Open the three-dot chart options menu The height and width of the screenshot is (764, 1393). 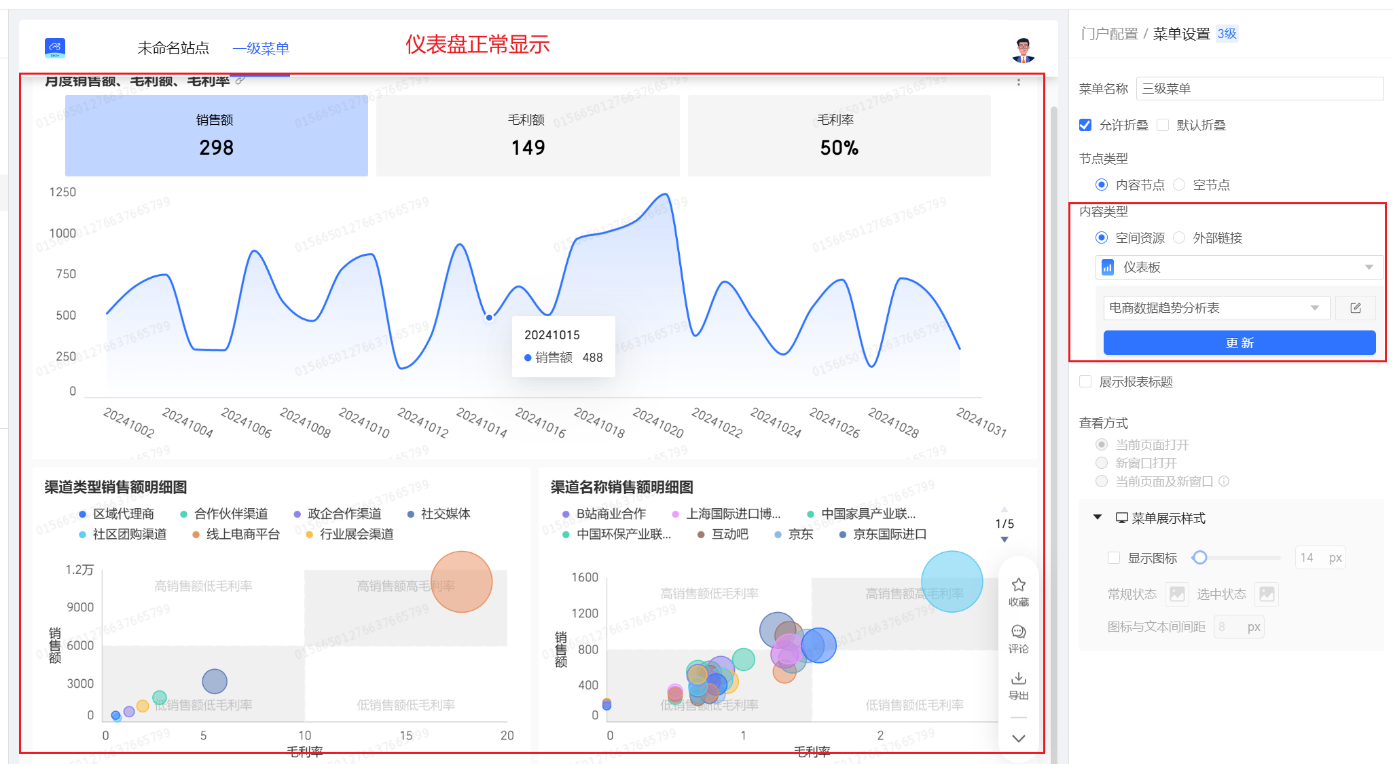1018,81
